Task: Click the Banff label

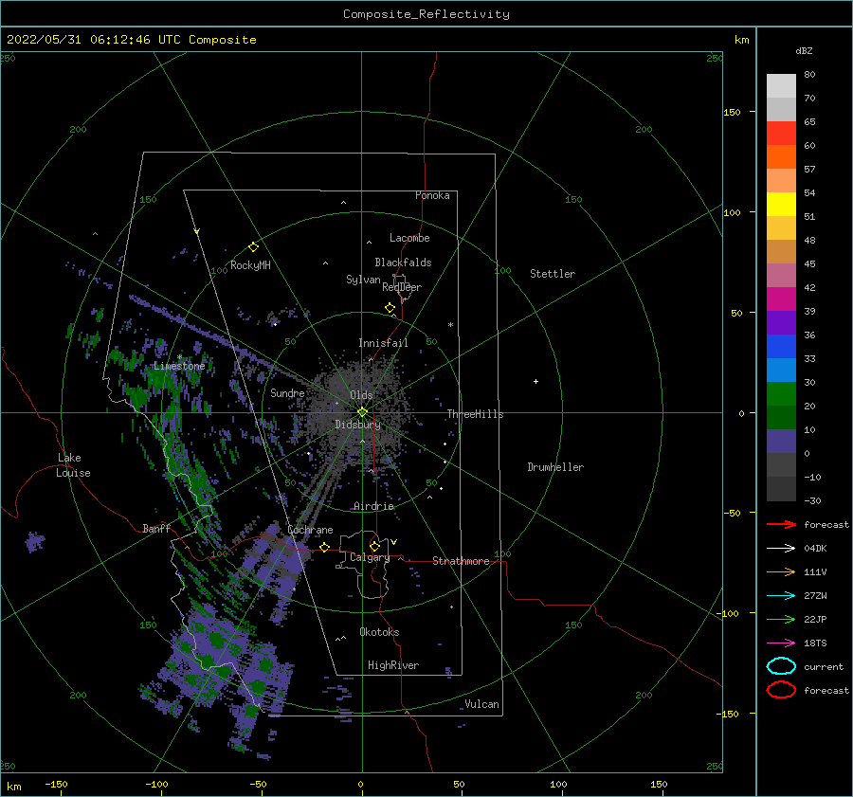Action: [156, 528]
